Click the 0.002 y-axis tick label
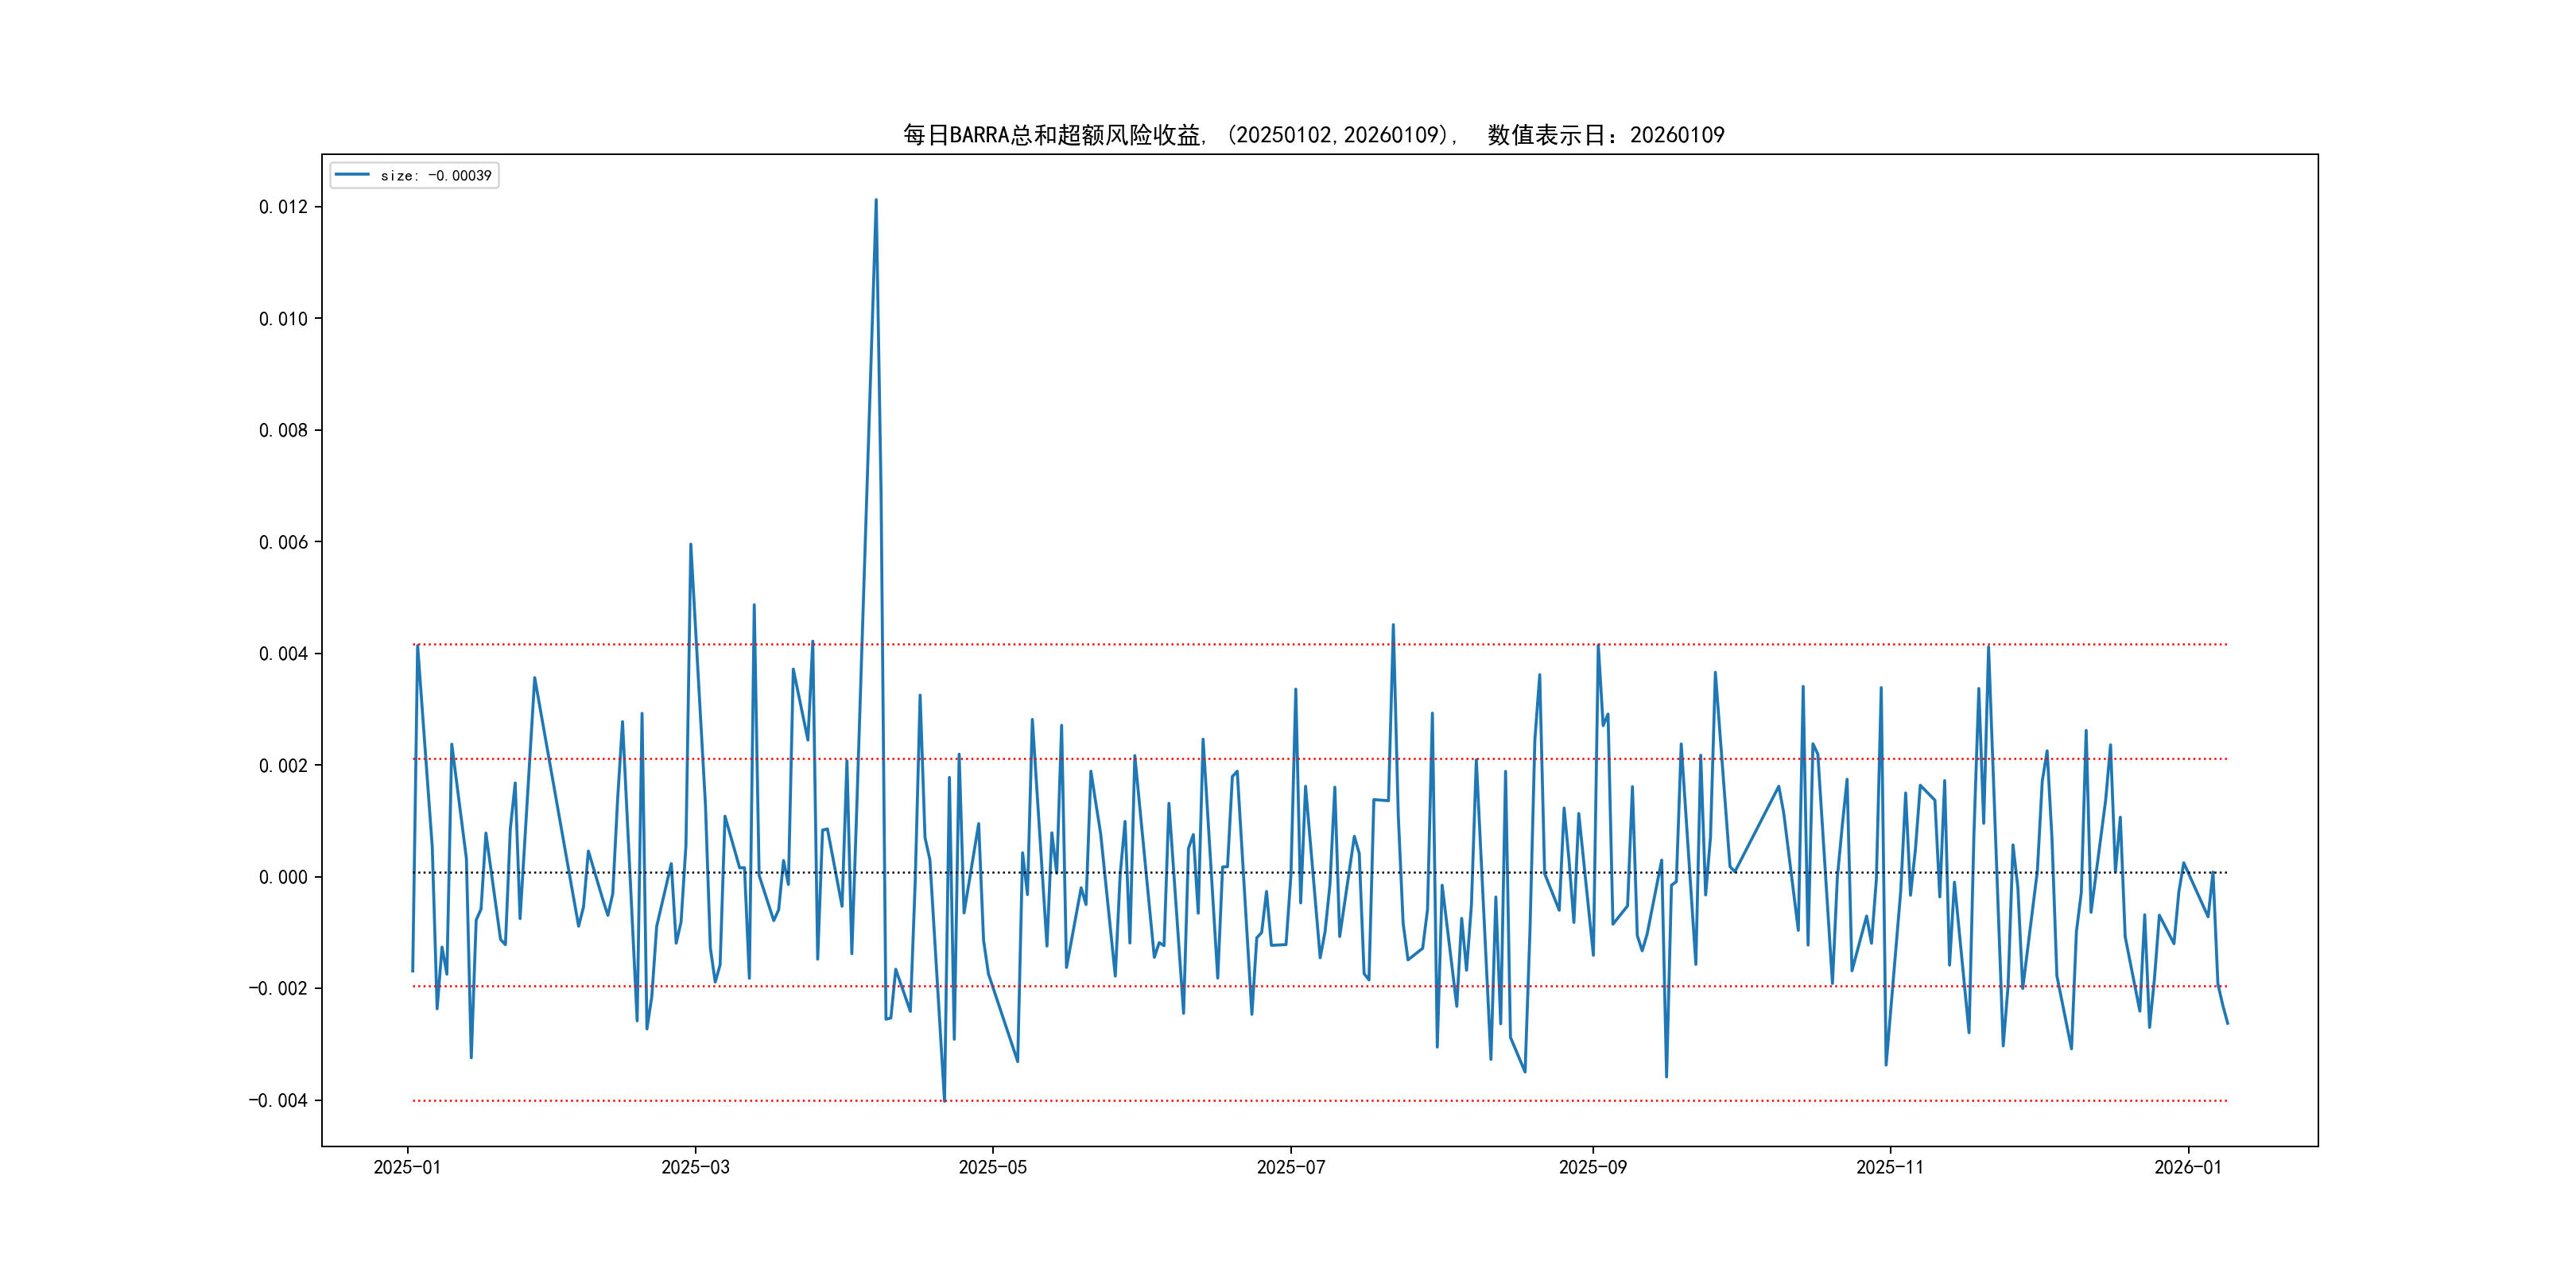 click(283, 766)
